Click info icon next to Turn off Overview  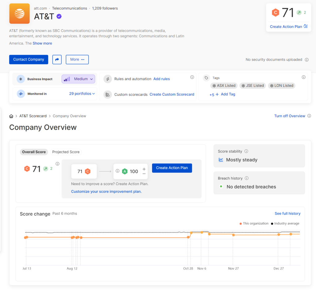point(309,116)
